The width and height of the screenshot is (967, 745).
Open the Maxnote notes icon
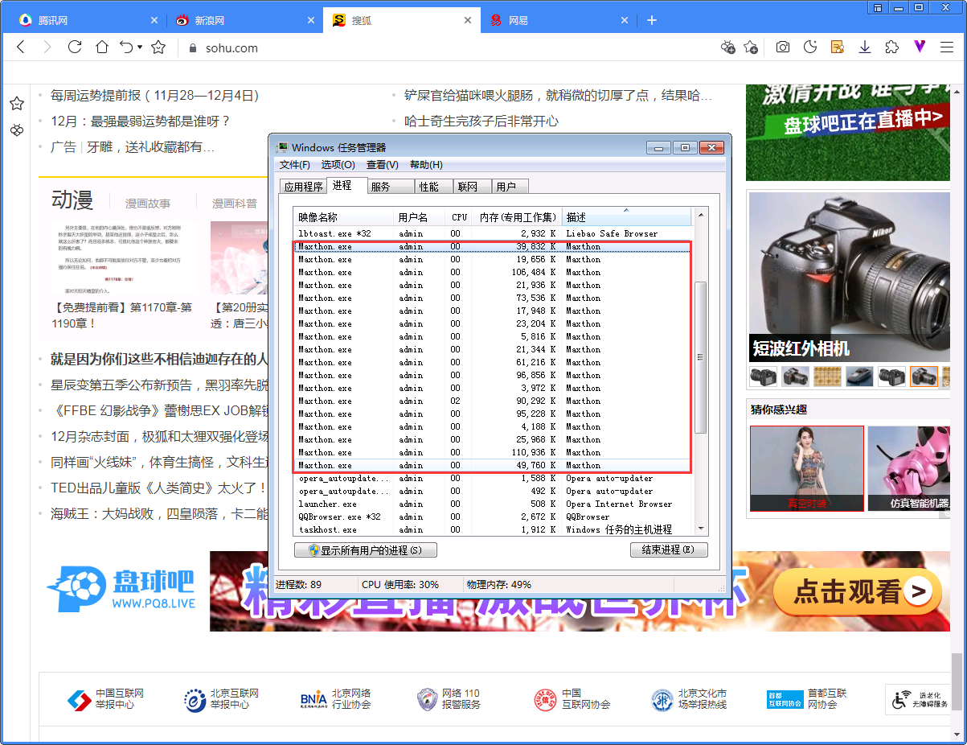[x=838, y=47]
